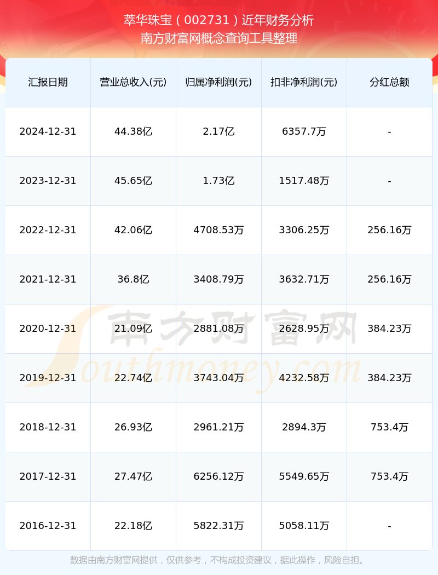Select the 256.16万 dividend in 2022 row
Viewport: 438px width, 575px height.
pos(390,230)
